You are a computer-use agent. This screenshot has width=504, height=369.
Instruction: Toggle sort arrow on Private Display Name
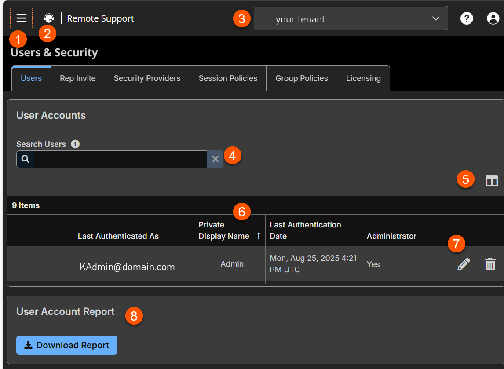click(x=259, y=236)
